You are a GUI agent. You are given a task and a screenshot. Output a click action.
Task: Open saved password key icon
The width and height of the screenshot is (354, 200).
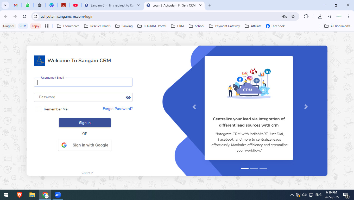click(x=285, y=16)
